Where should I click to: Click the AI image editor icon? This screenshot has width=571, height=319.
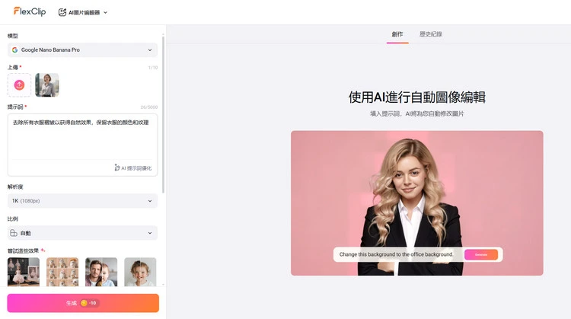62,12
